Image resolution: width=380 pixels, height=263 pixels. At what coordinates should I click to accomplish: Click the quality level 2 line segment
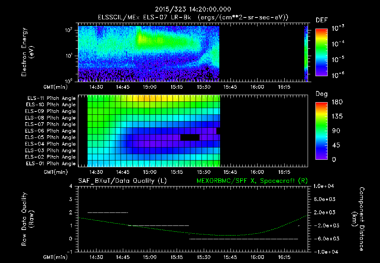click(108, 213)
